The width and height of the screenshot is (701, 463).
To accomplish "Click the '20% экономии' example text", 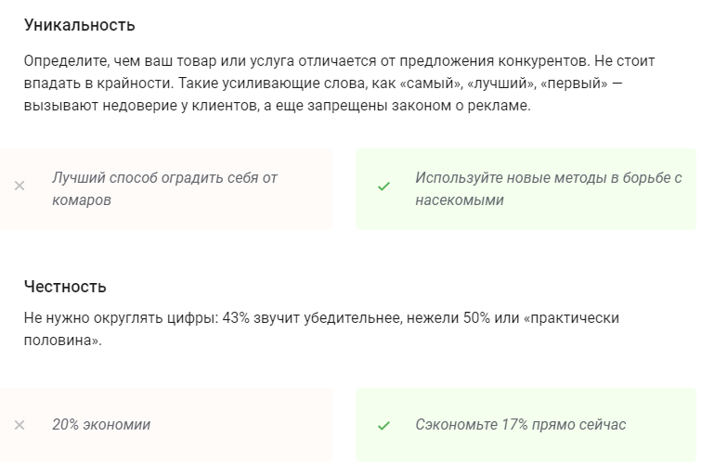I will (101, 425).
